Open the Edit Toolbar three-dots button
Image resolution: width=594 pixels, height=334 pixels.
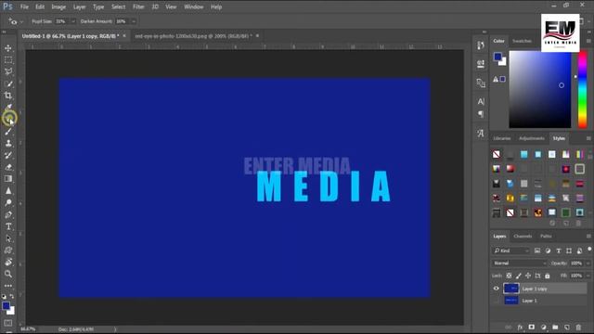[x=8, y=286]
